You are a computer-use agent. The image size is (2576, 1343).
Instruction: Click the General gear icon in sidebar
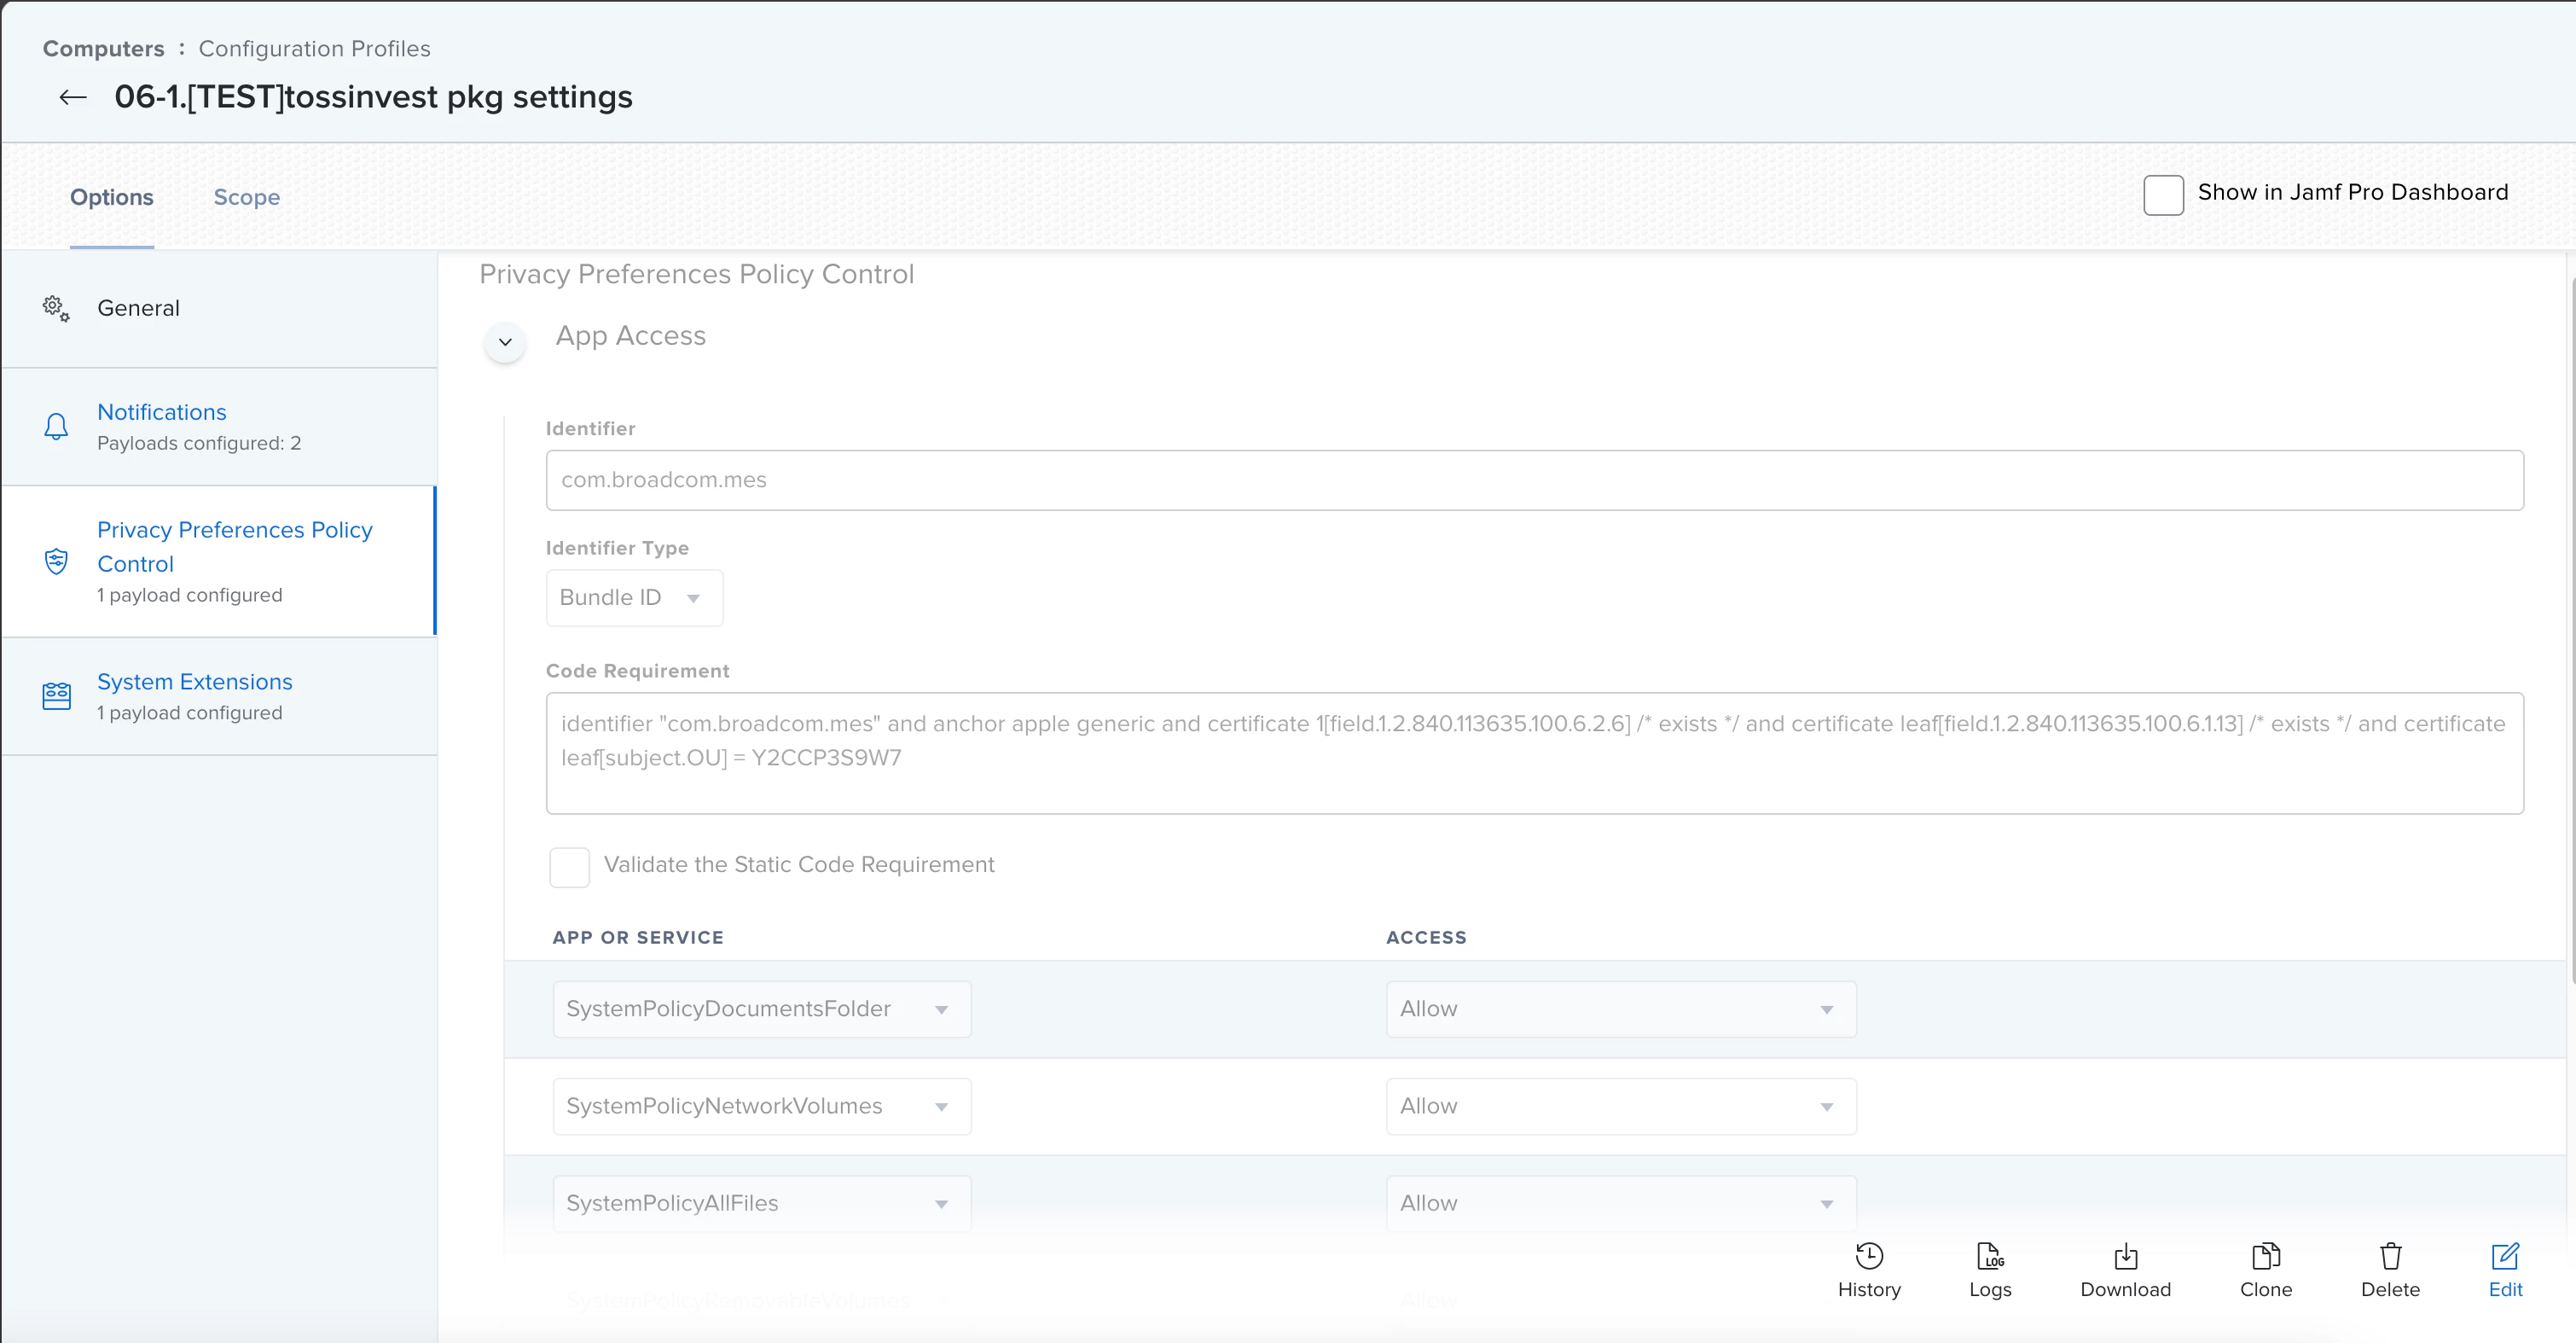[56, 308]
